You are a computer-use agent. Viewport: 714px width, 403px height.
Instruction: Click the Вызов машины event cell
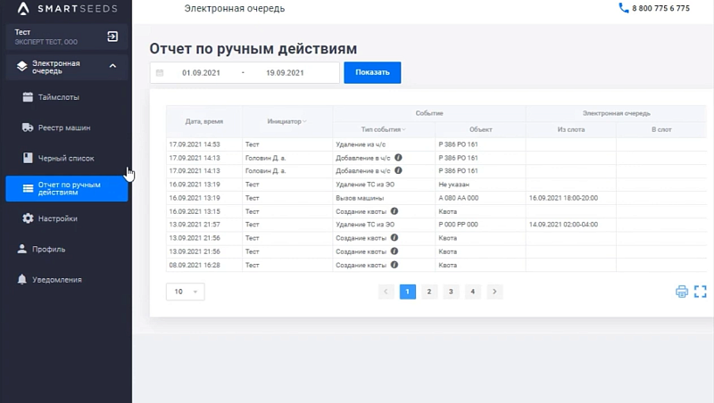[384, 198]
